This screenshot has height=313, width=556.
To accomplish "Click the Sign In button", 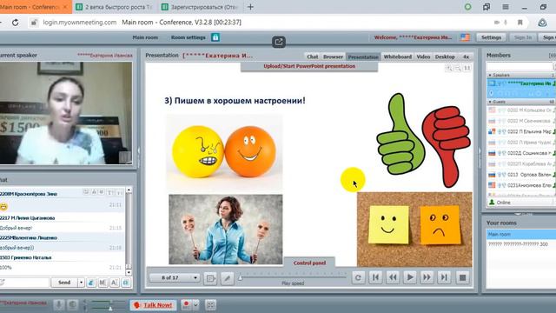I will tap(523, 37).
